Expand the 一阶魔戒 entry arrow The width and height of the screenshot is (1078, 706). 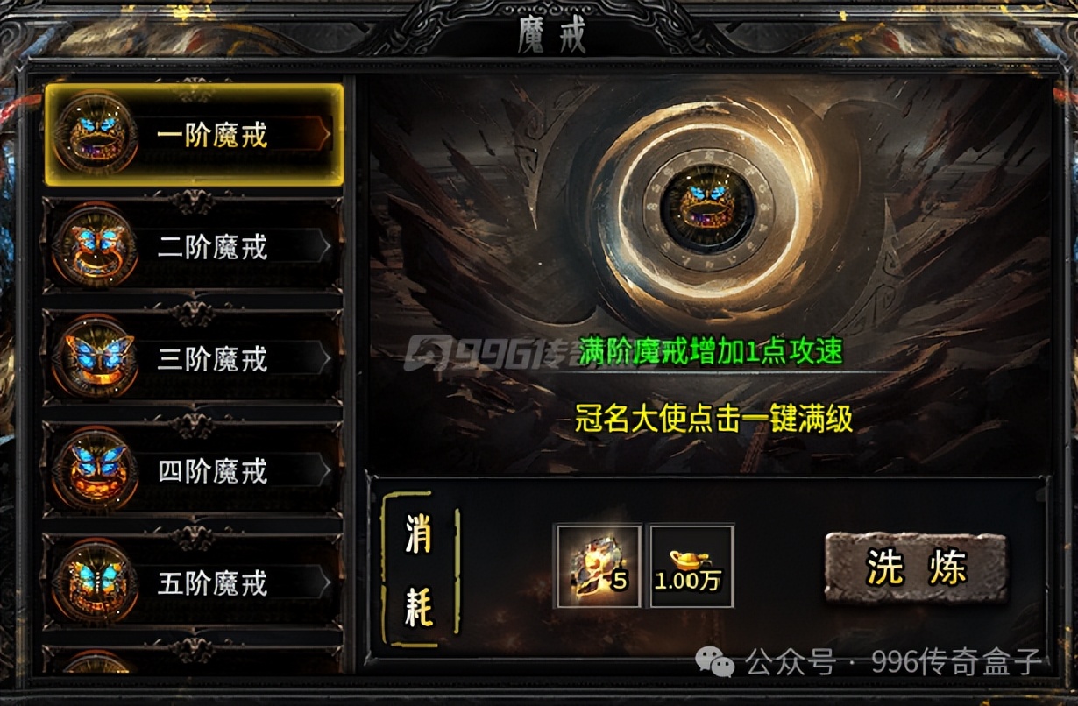pos(324,136)
